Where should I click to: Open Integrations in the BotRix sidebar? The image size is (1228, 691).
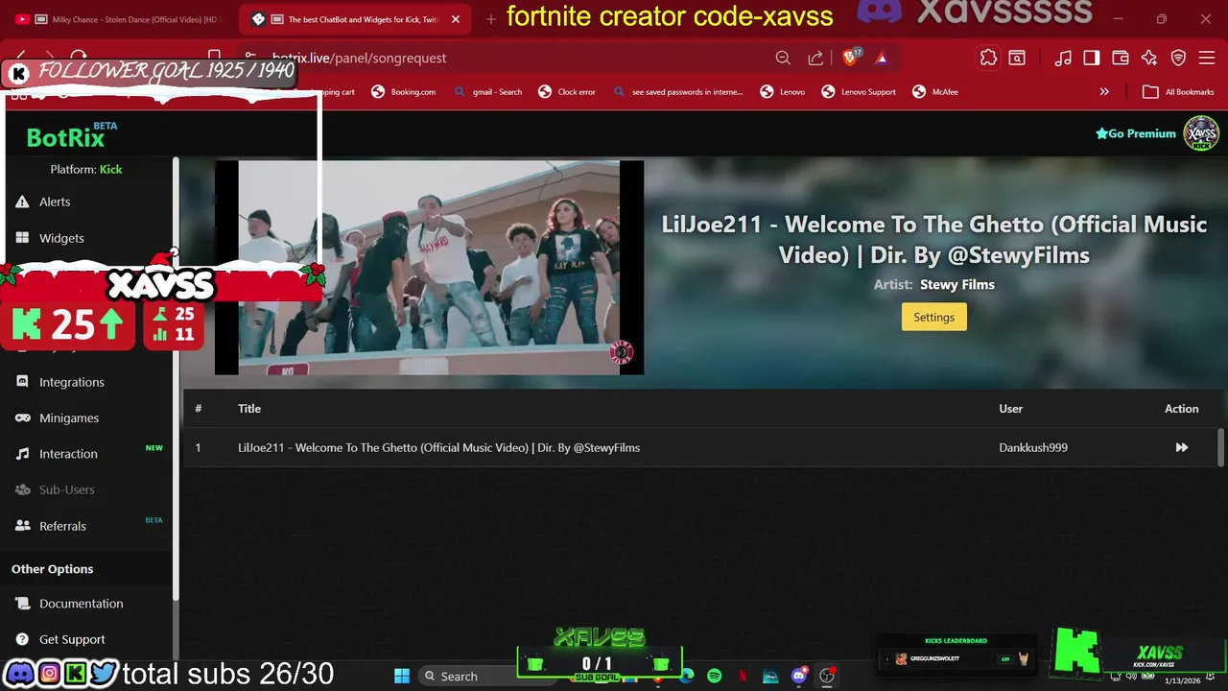coord(72,382)
